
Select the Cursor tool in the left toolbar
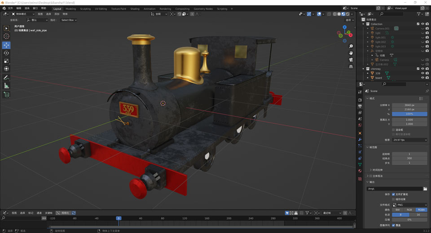[x=6, y=36]
